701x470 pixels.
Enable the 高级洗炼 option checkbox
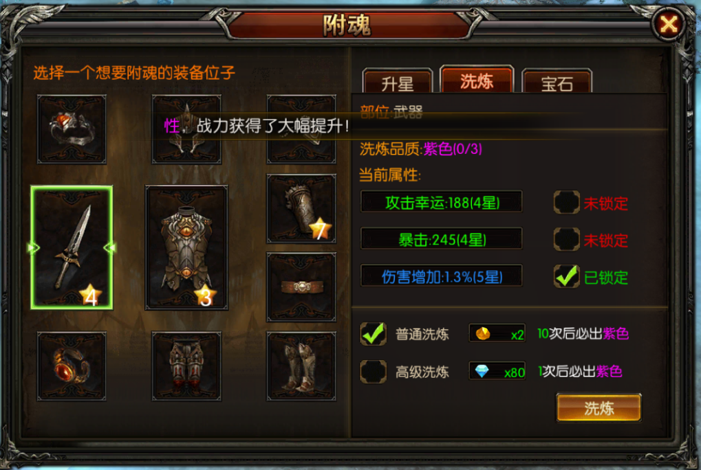pos(374,371)
